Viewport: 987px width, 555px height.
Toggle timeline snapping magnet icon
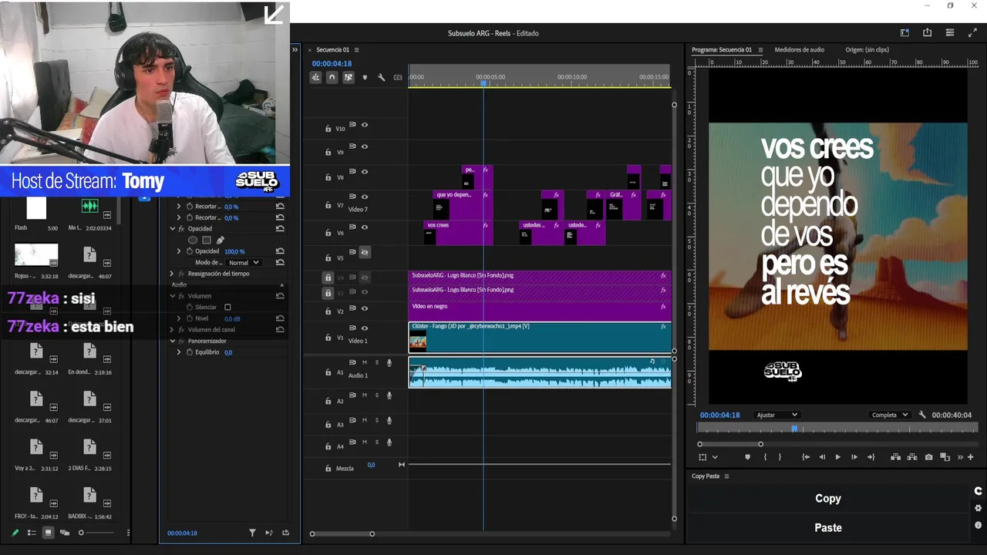click(x=332, y=77)
